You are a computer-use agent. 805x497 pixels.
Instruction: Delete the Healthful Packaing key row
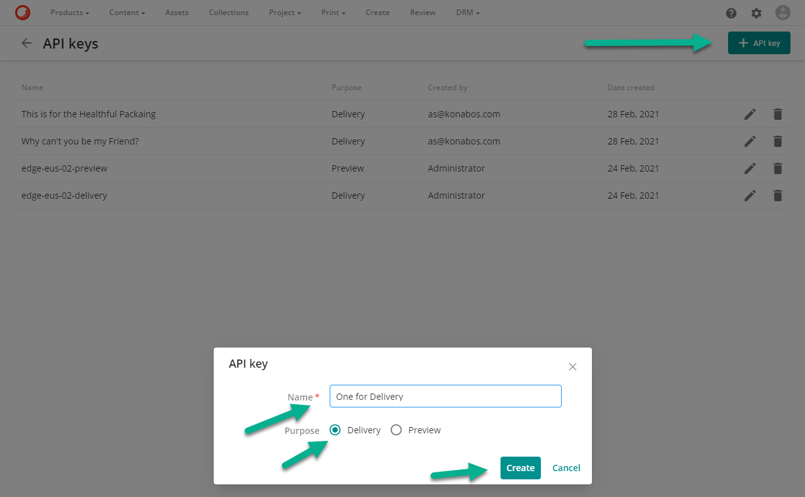[778, 114]
